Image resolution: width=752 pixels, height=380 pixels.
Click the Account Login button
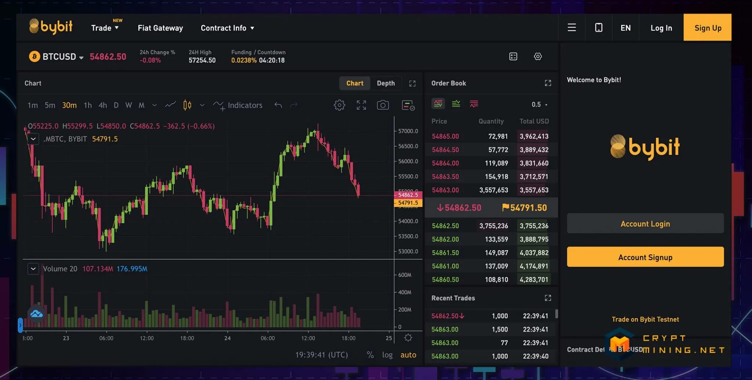coord(645,223)
